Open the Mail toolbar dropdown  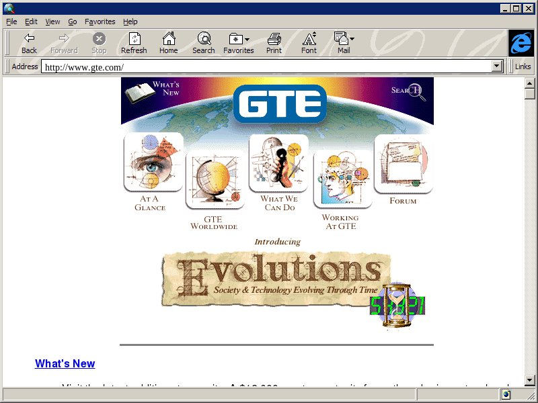tap(344, 43)
